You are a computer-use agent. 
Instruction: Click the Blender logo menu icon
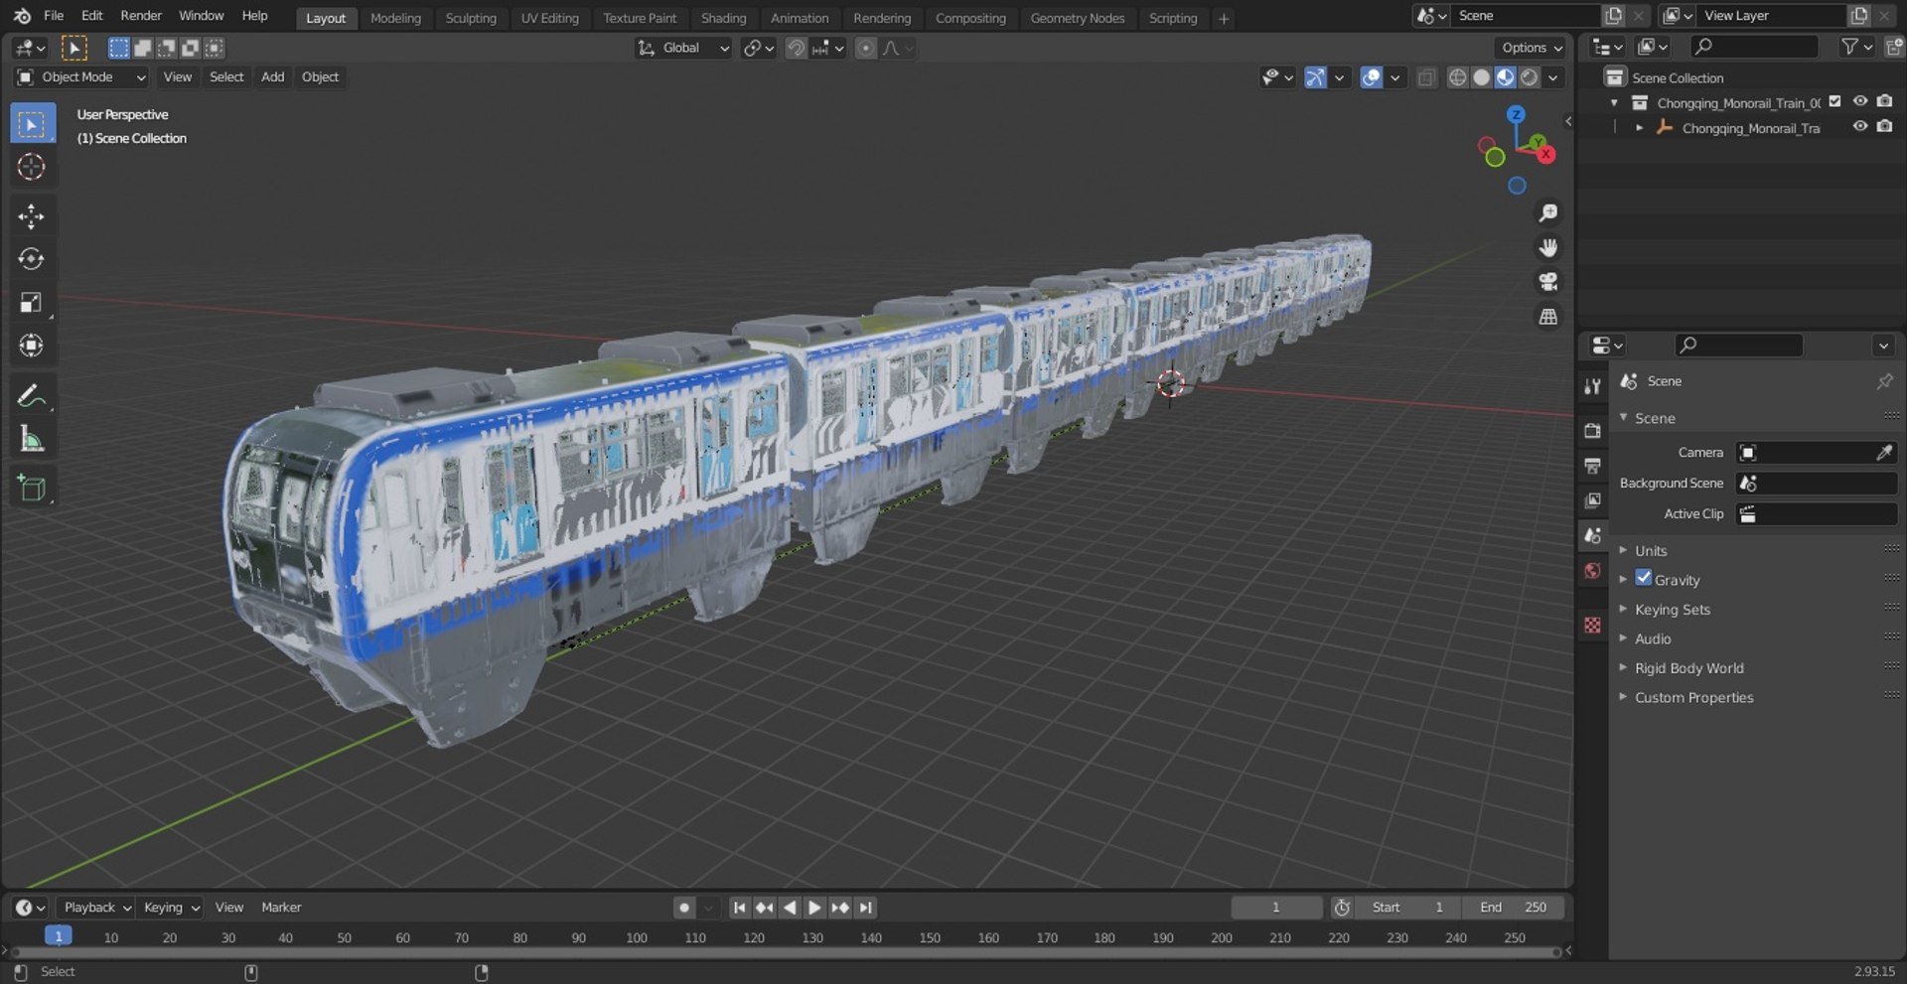point(22,16)
